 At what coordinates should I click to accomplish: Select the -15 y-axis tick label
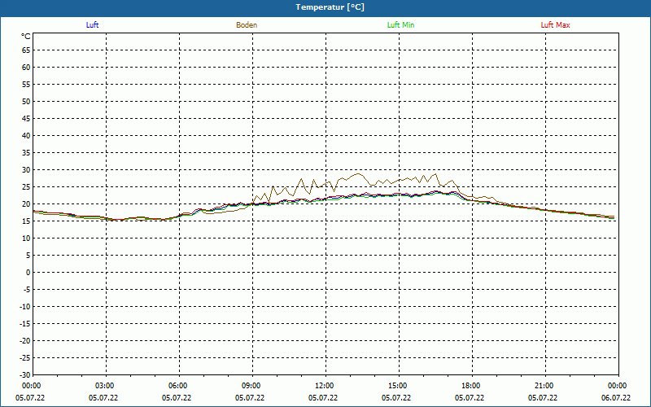25,324
